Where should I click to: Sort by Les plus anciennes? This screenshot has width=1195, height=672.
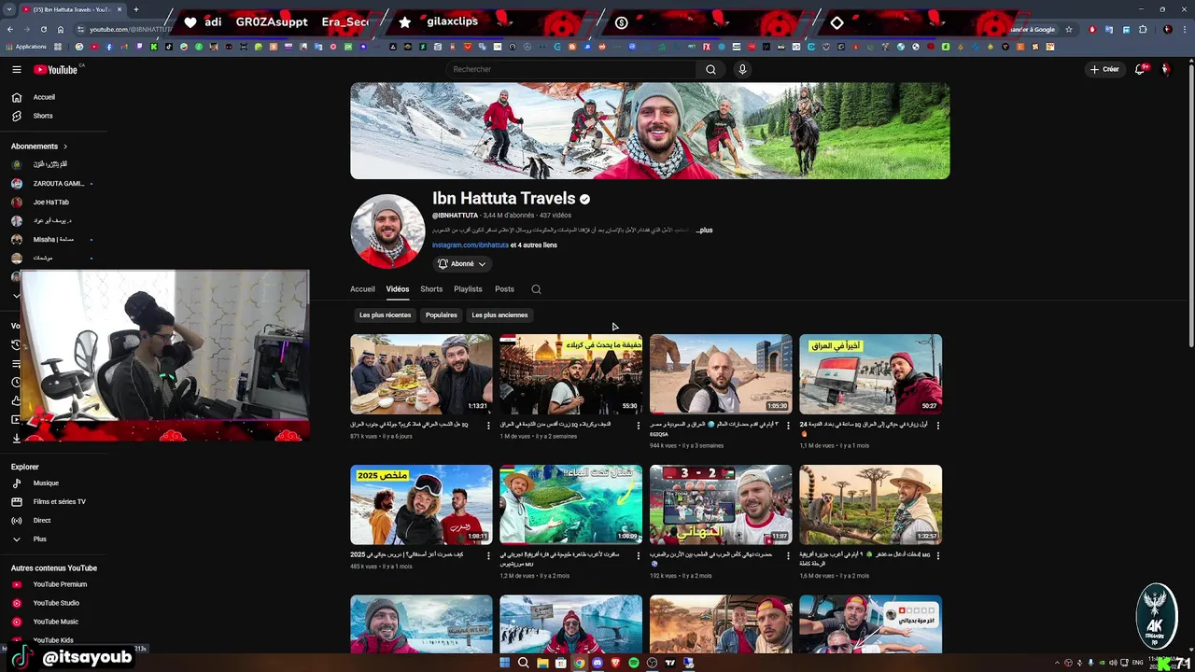tap(499, 315)
